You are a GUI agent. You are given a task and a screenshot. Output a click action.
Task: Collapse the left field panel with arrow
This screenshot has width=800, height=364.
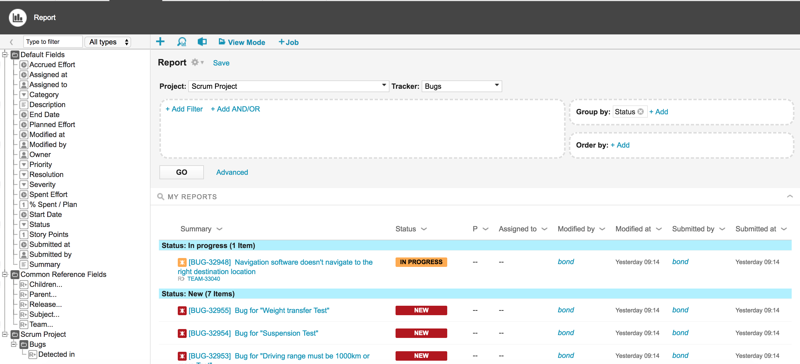pos(11,42)
